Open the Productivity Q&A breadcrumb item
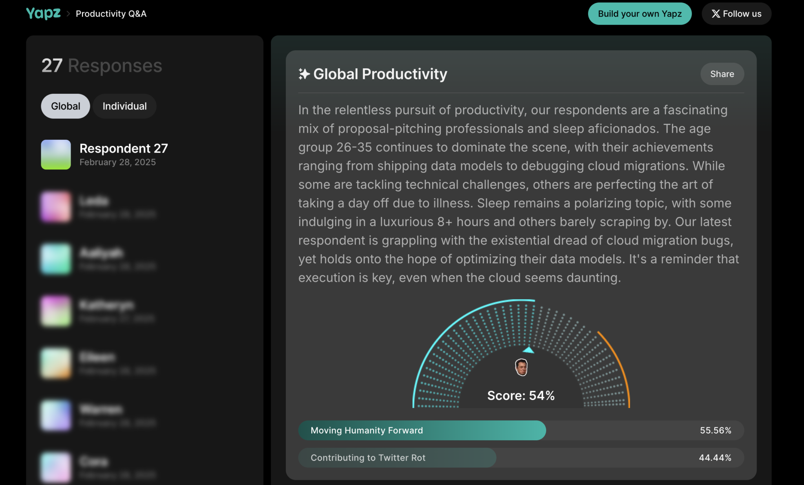The width and height of the screenshot is (804, 485). pos(111,14)
